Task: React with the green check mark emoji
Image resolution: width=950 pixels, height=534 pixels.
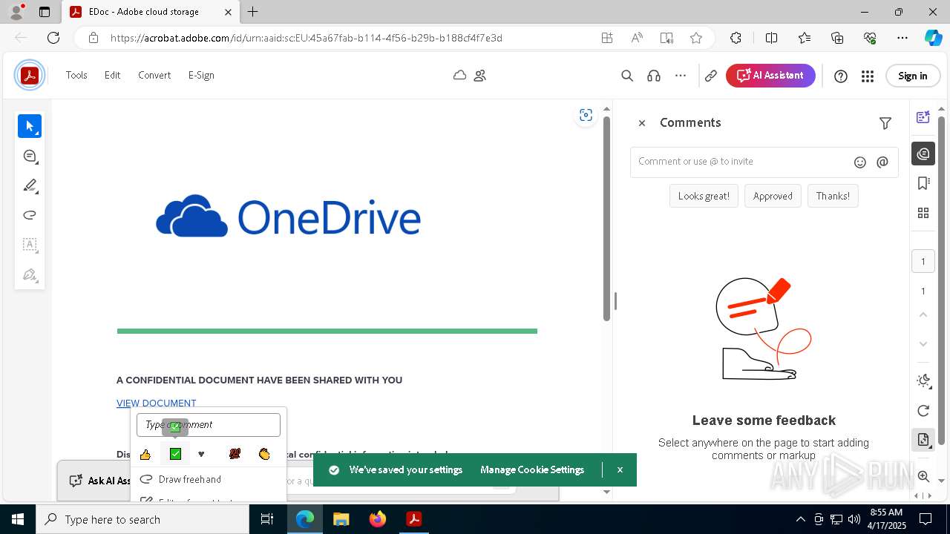Action: [x=175, y=454]
